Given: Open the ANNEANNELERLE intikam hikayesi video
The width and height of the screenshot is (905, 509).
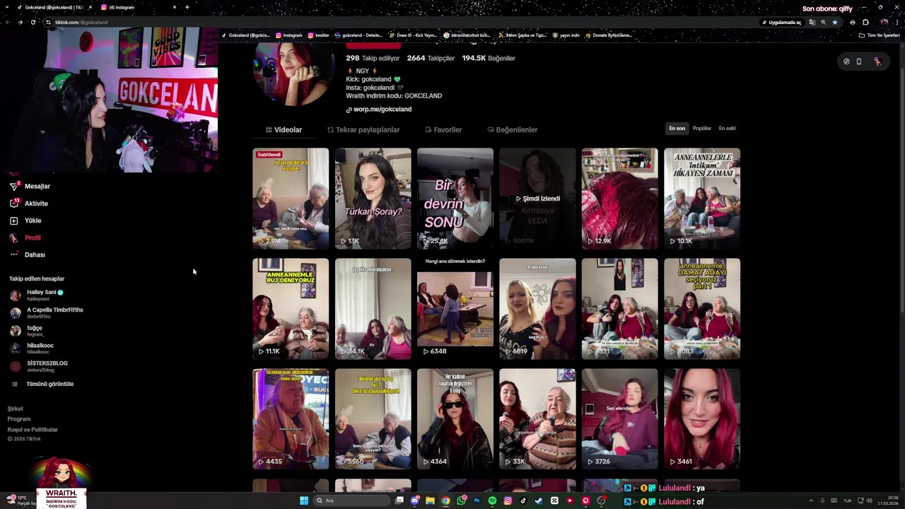Looking at the screenshot, I should pyautogui.click(x=702, y=199).
